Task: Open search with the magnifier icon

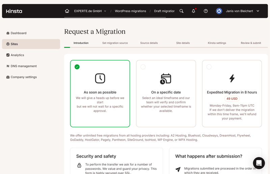Action: (x=181, y=11)
